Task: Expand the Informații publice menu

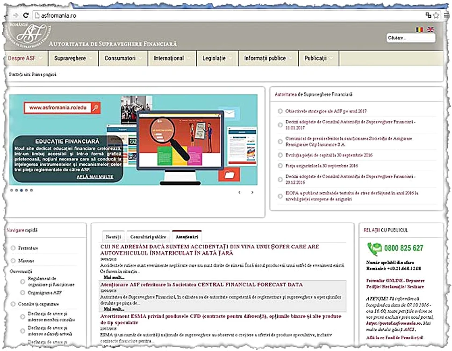Action: [268, 58]
